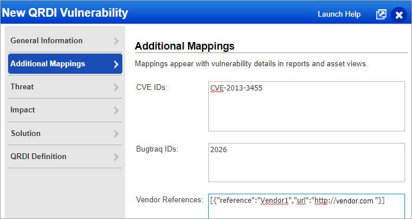Click the chevron beside Solution
Viewport: 412px width, 219px height.
[116, 134]
